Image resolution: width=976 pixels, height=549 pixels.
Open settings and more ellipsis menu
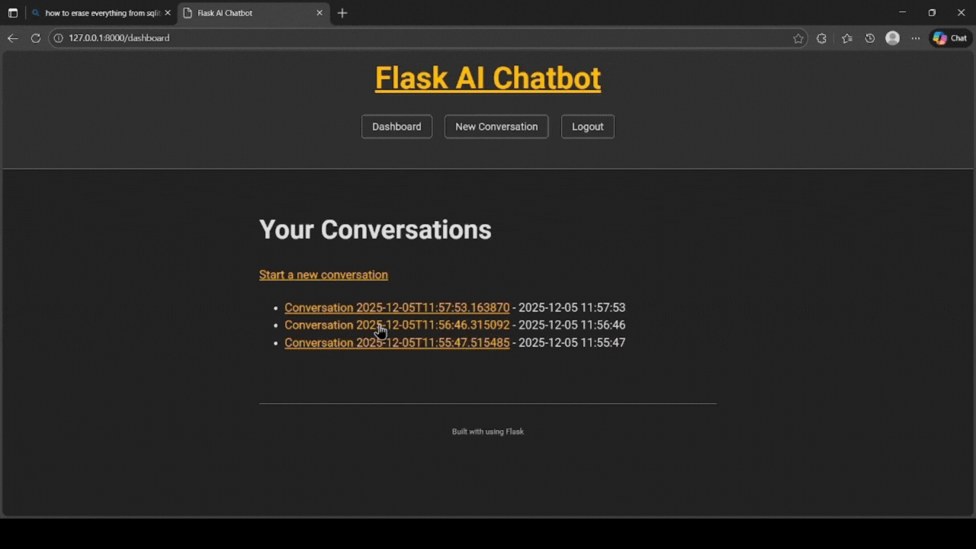(x=916, y=38)
